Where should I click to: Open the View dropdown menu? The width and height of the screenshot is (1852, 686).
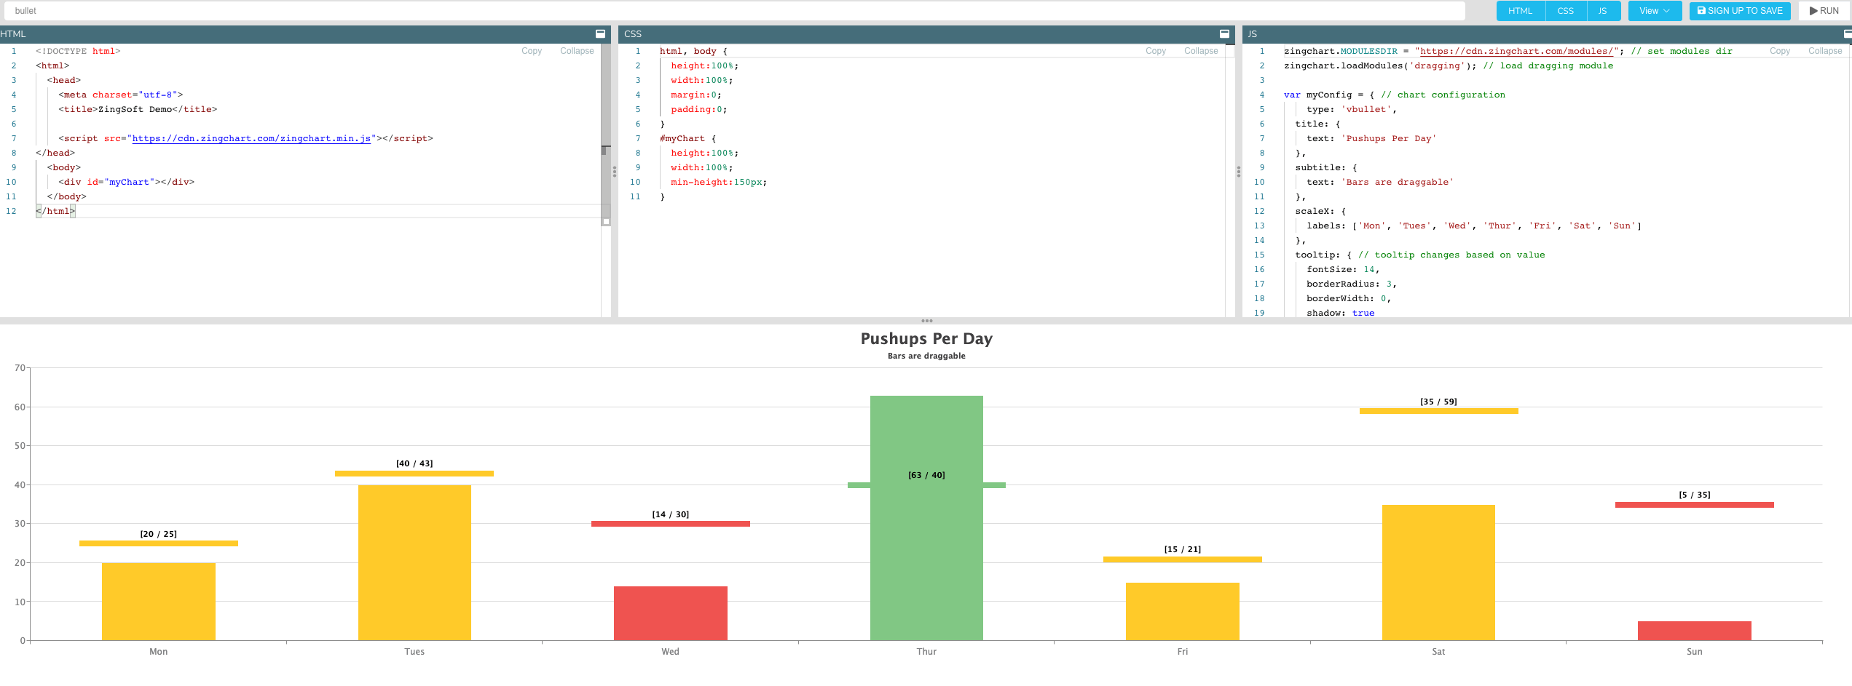tap(1654, 11)
